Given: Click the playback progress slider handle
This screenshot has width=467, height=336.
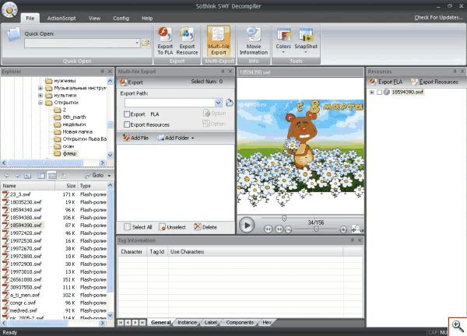Looking at the screenshot, I should (x=284, y=219).
